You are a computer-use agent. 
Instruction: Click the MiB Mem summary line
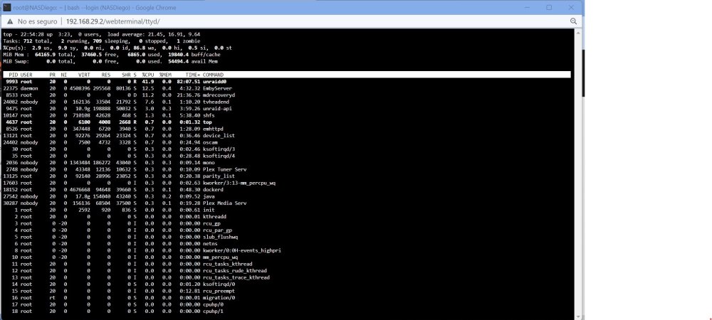[x=112, y=55]
